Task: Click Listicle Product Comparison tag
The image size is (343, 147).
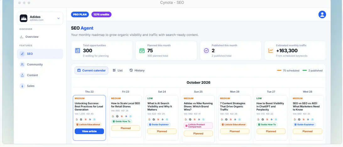Action: pyautogui.click(x=198, y=126)
